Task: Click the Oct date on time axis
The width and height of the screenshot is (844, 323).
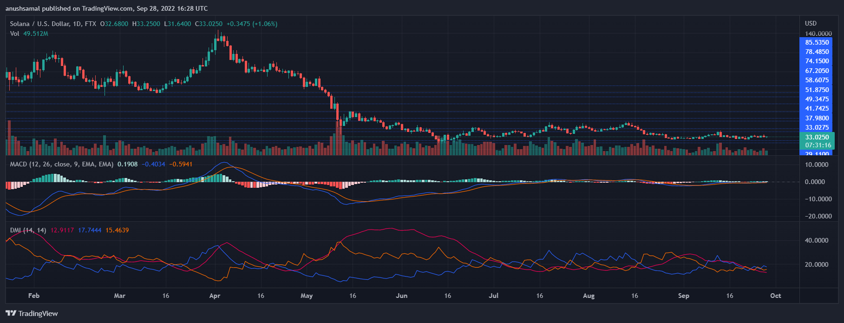Action: [776, 296]
